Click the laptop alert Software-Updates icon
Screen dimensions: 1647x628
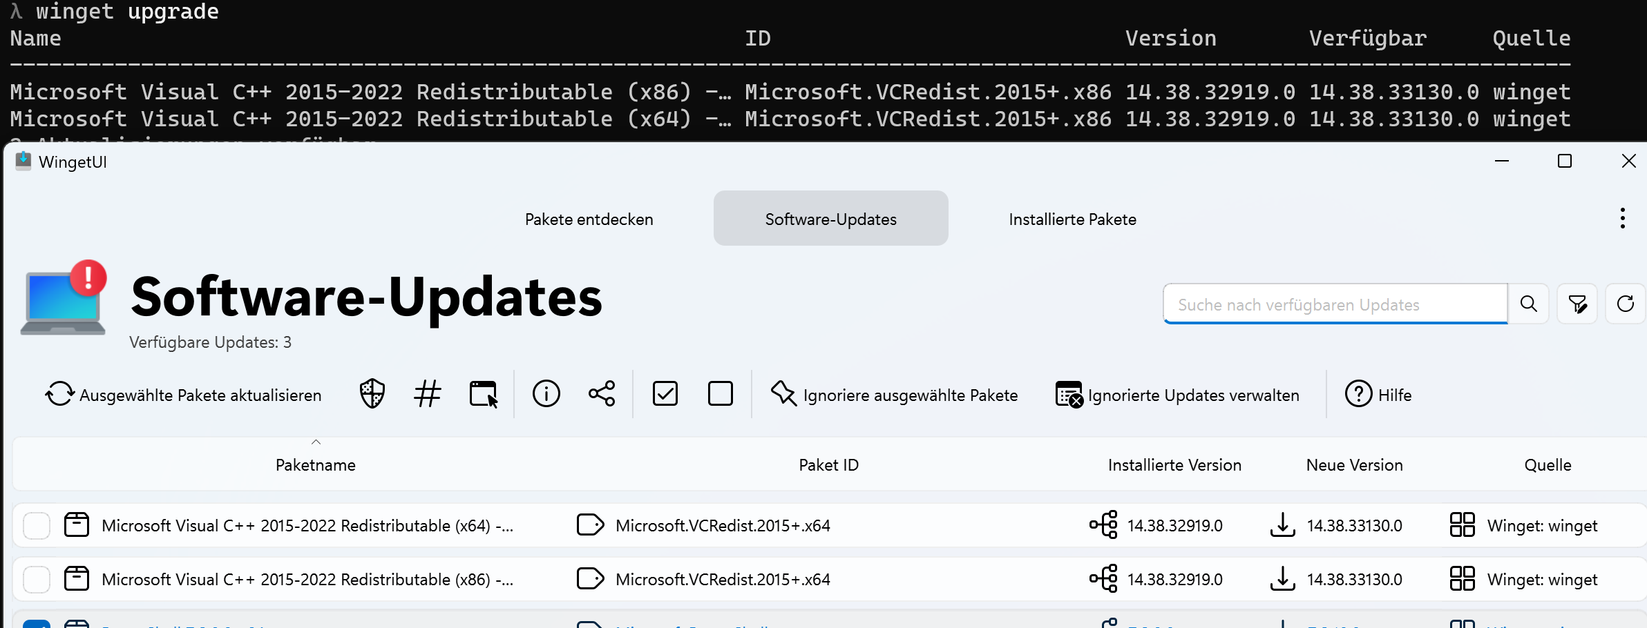tap(64, 297)
